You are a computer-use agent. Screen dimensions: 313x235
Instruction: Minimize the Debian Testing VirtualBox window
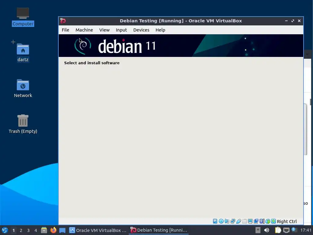point(286,21)
